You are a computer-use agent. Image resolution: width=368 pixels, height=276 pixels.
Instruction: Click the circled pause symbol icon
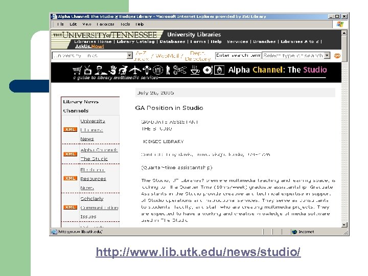(x=158, y=70)
